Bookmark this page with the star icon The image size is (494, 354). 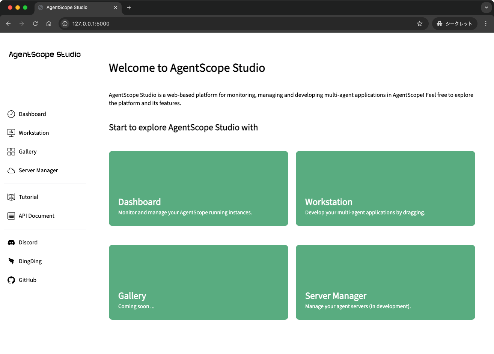coord(420,24)
